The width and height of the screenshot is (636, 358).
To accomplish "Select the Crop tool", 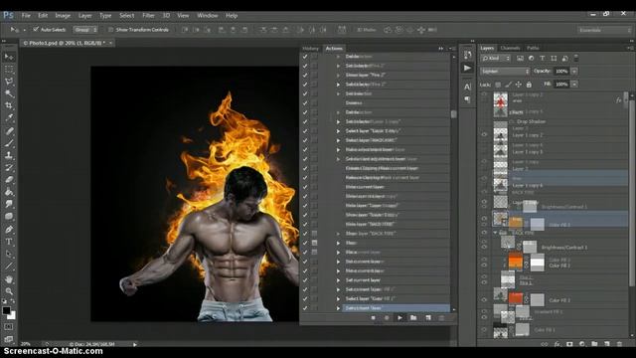I will pyautogui.click(x=9, y=106).
